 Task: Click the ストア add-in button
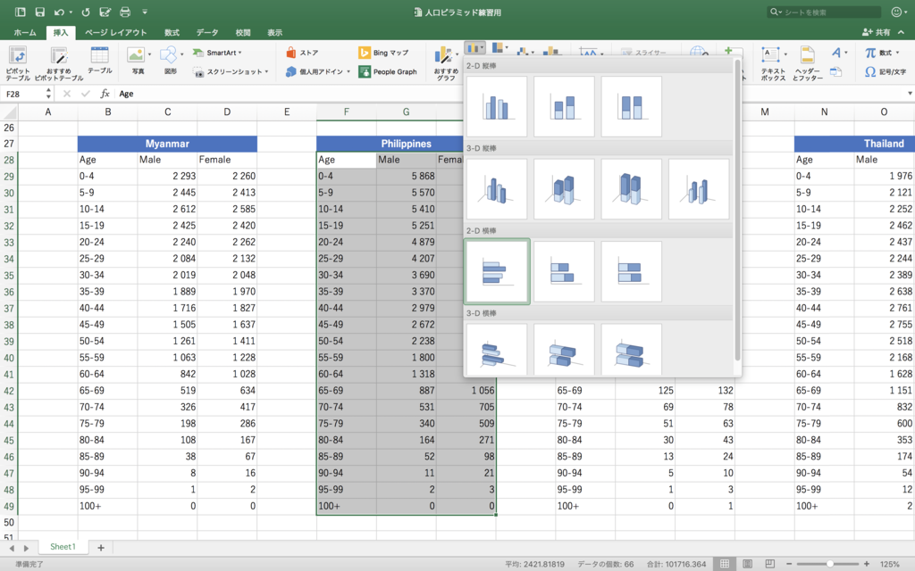(x=302, y=53)
